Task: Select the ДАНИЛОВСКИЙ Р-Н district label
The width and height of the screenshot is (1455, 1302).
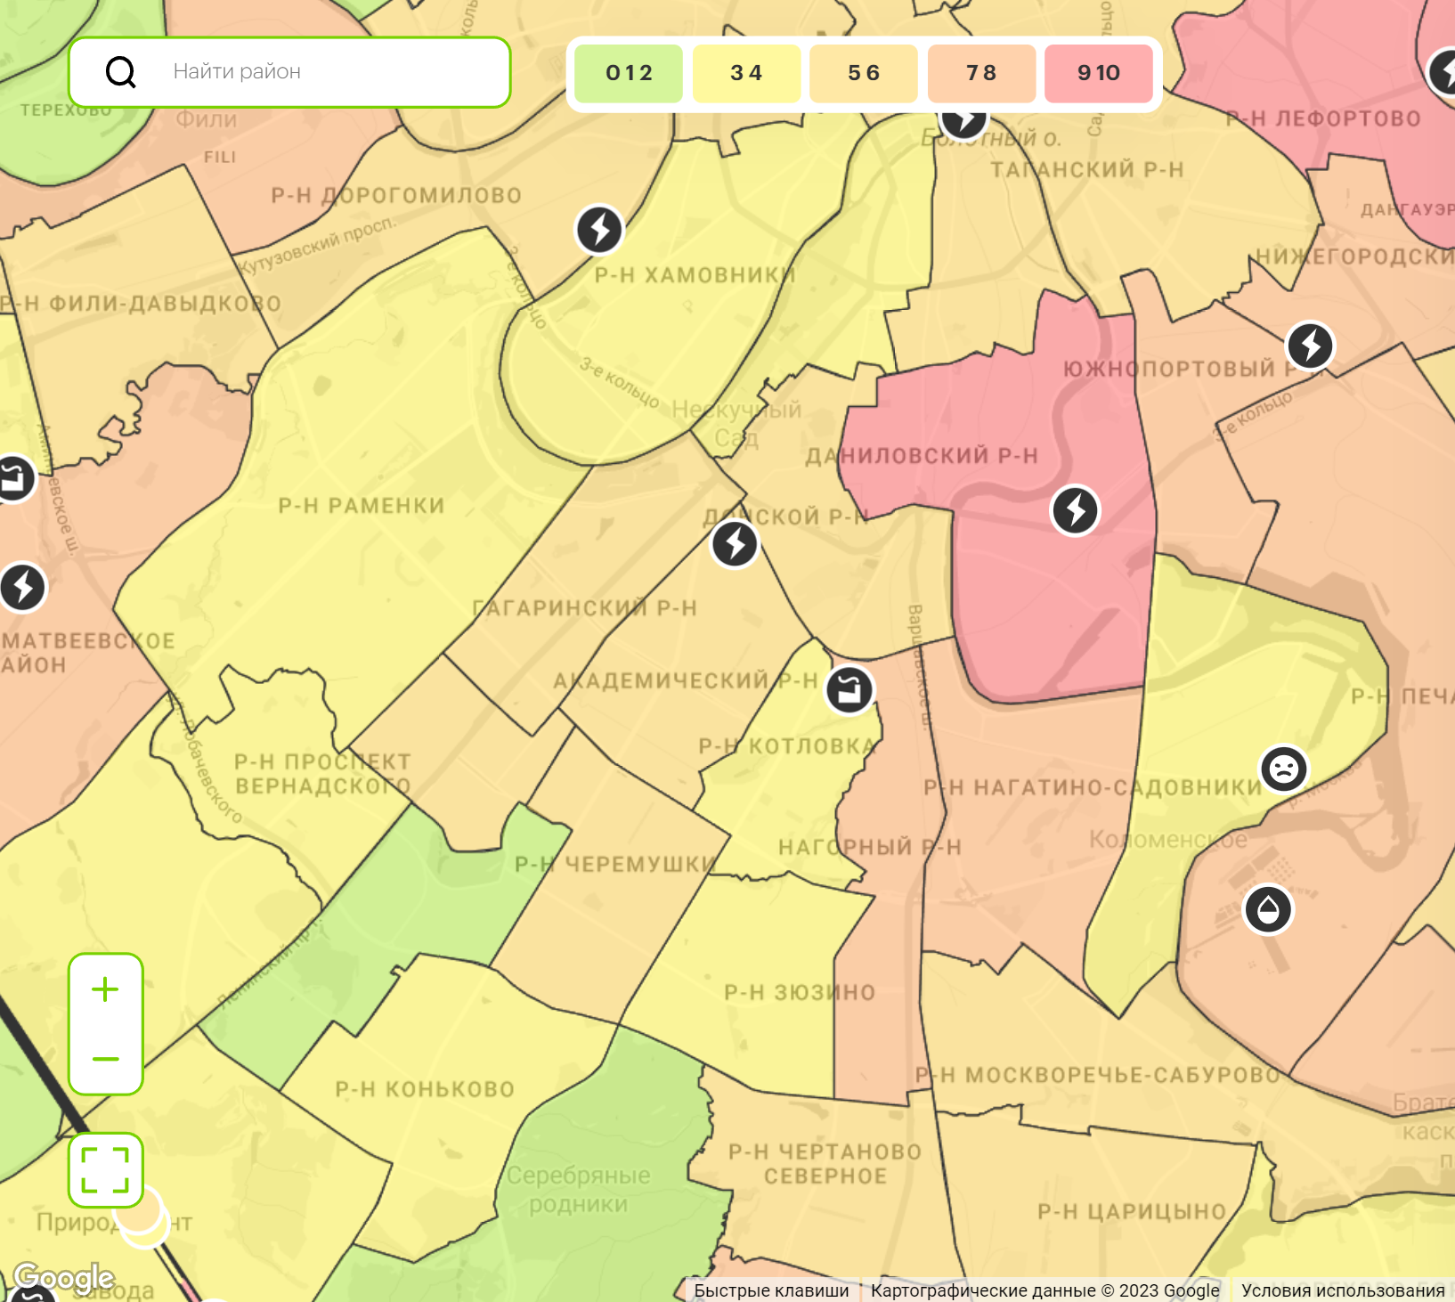Action: tap(922, 456)
